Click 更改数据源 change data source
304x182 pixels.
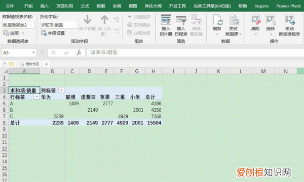[234, 25]
